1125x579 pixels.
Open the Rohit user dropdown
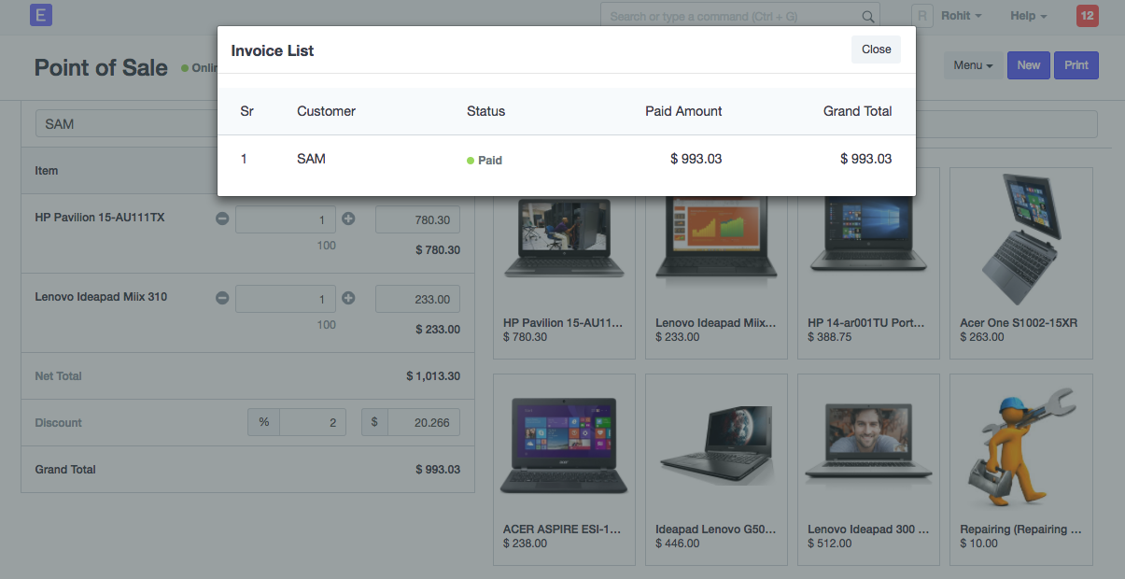[x=961, y=16]
